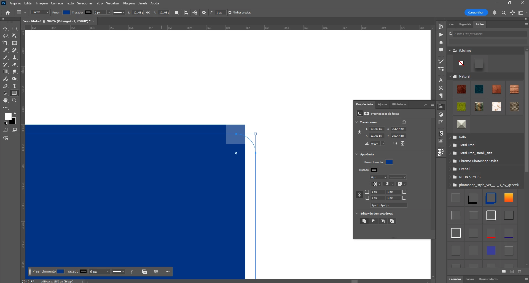Image resolution: width=529 pixels, height=283 pixels.
Task: Open stroke width dropdown in options bar
Action: coord(109,13)
